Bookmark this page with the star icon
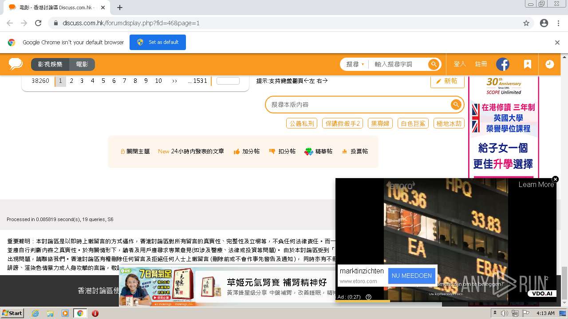 [526, 23]
